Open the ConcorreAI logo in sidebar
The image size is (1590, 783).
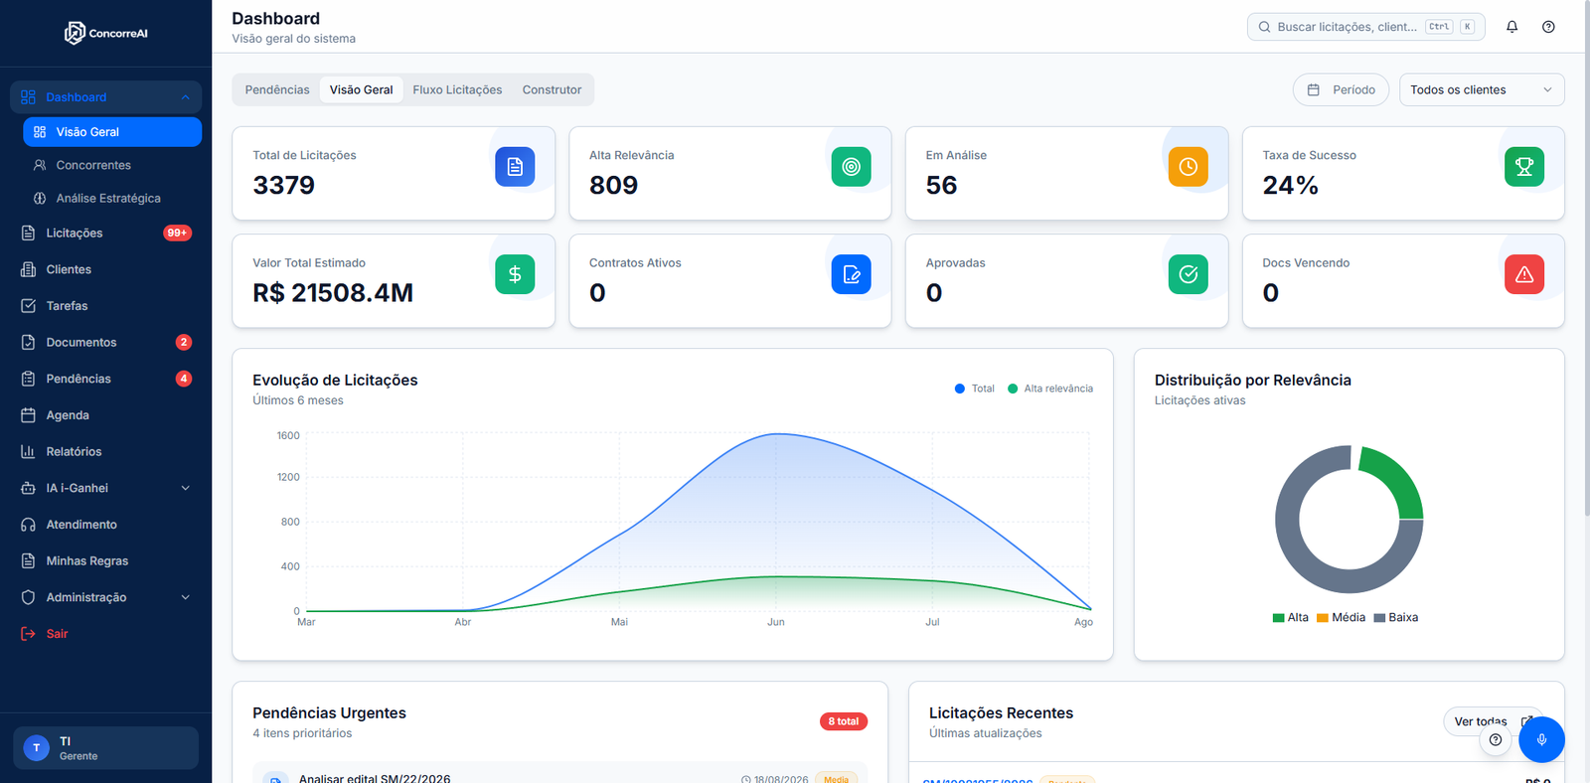(x=105, y=33)
